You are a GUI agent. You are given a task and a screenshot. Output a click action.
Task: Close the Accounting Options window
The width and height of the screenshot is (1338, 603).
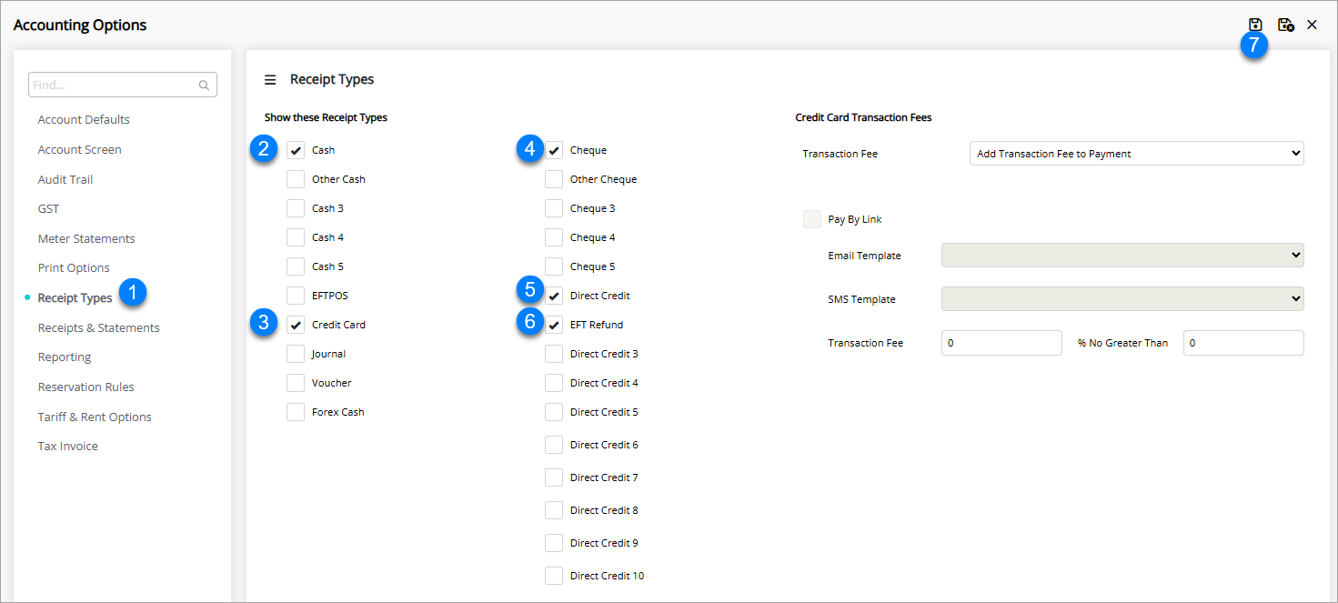pyautogui.click(x=1312, y=25)
